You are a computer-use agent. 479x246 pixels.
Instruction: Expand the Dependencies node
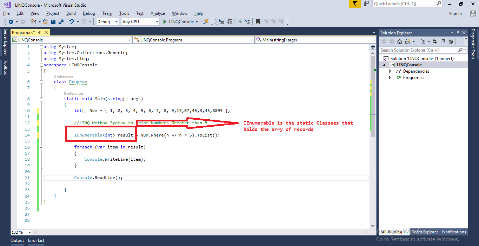click(x=390, y=71)
